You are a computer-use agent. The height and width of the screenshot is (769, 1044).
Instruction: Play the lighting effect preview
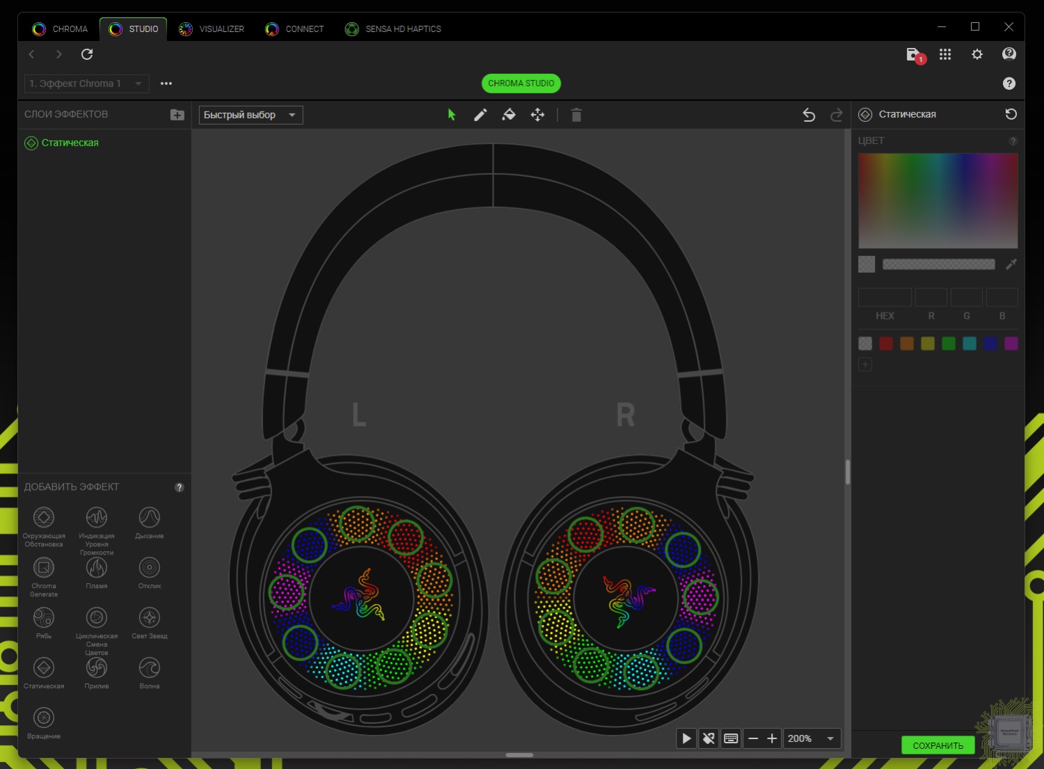[686, 738]
